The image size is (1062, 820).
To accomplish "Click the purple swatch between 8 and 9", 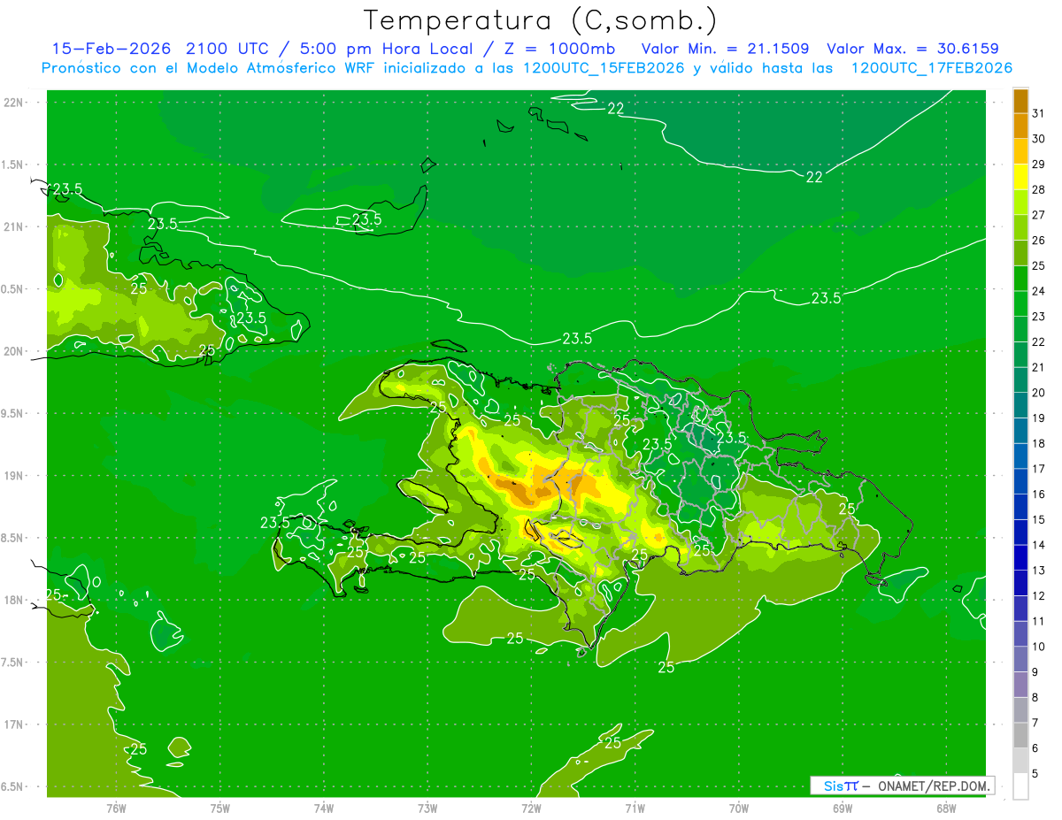I will (x=1020, y=685).
